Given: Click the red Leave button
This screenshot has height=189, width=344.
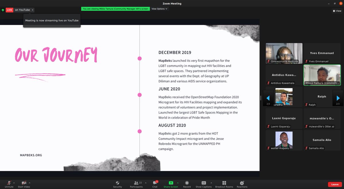Looking at the screenshot, I should [334, 184].
